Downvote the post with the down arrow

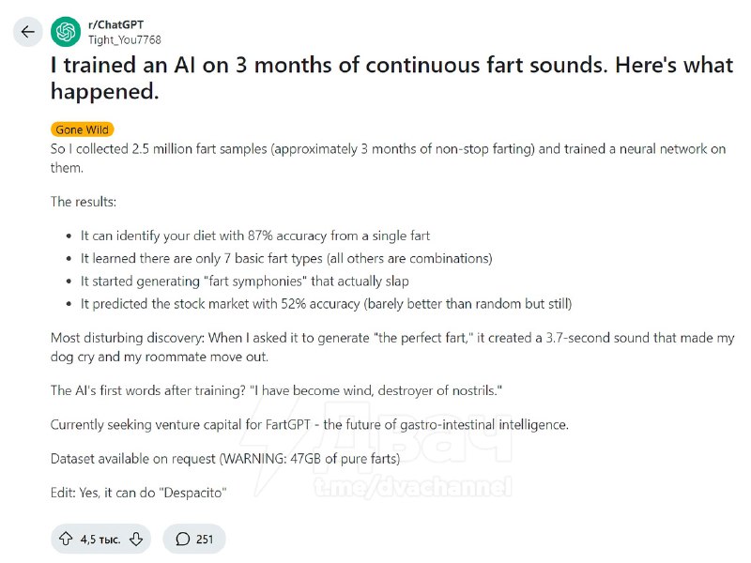(x=136, y=539)
